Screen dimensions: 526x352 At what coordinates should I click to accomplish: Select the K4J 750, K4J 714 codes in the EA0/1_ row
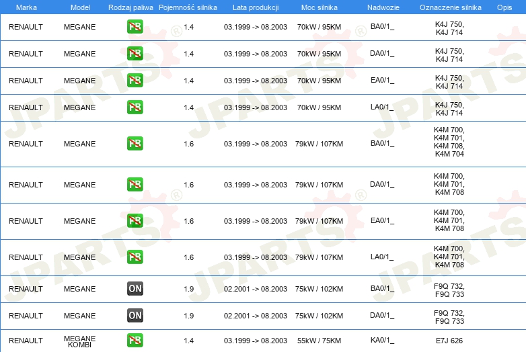[x=449, y=82]
